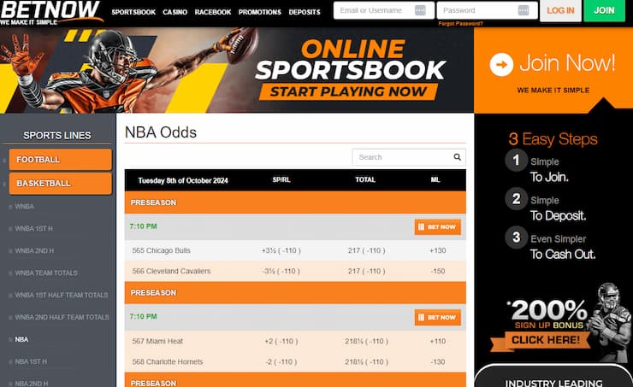
Task: Click the search magnifier icon
Action: coord(457,157)
